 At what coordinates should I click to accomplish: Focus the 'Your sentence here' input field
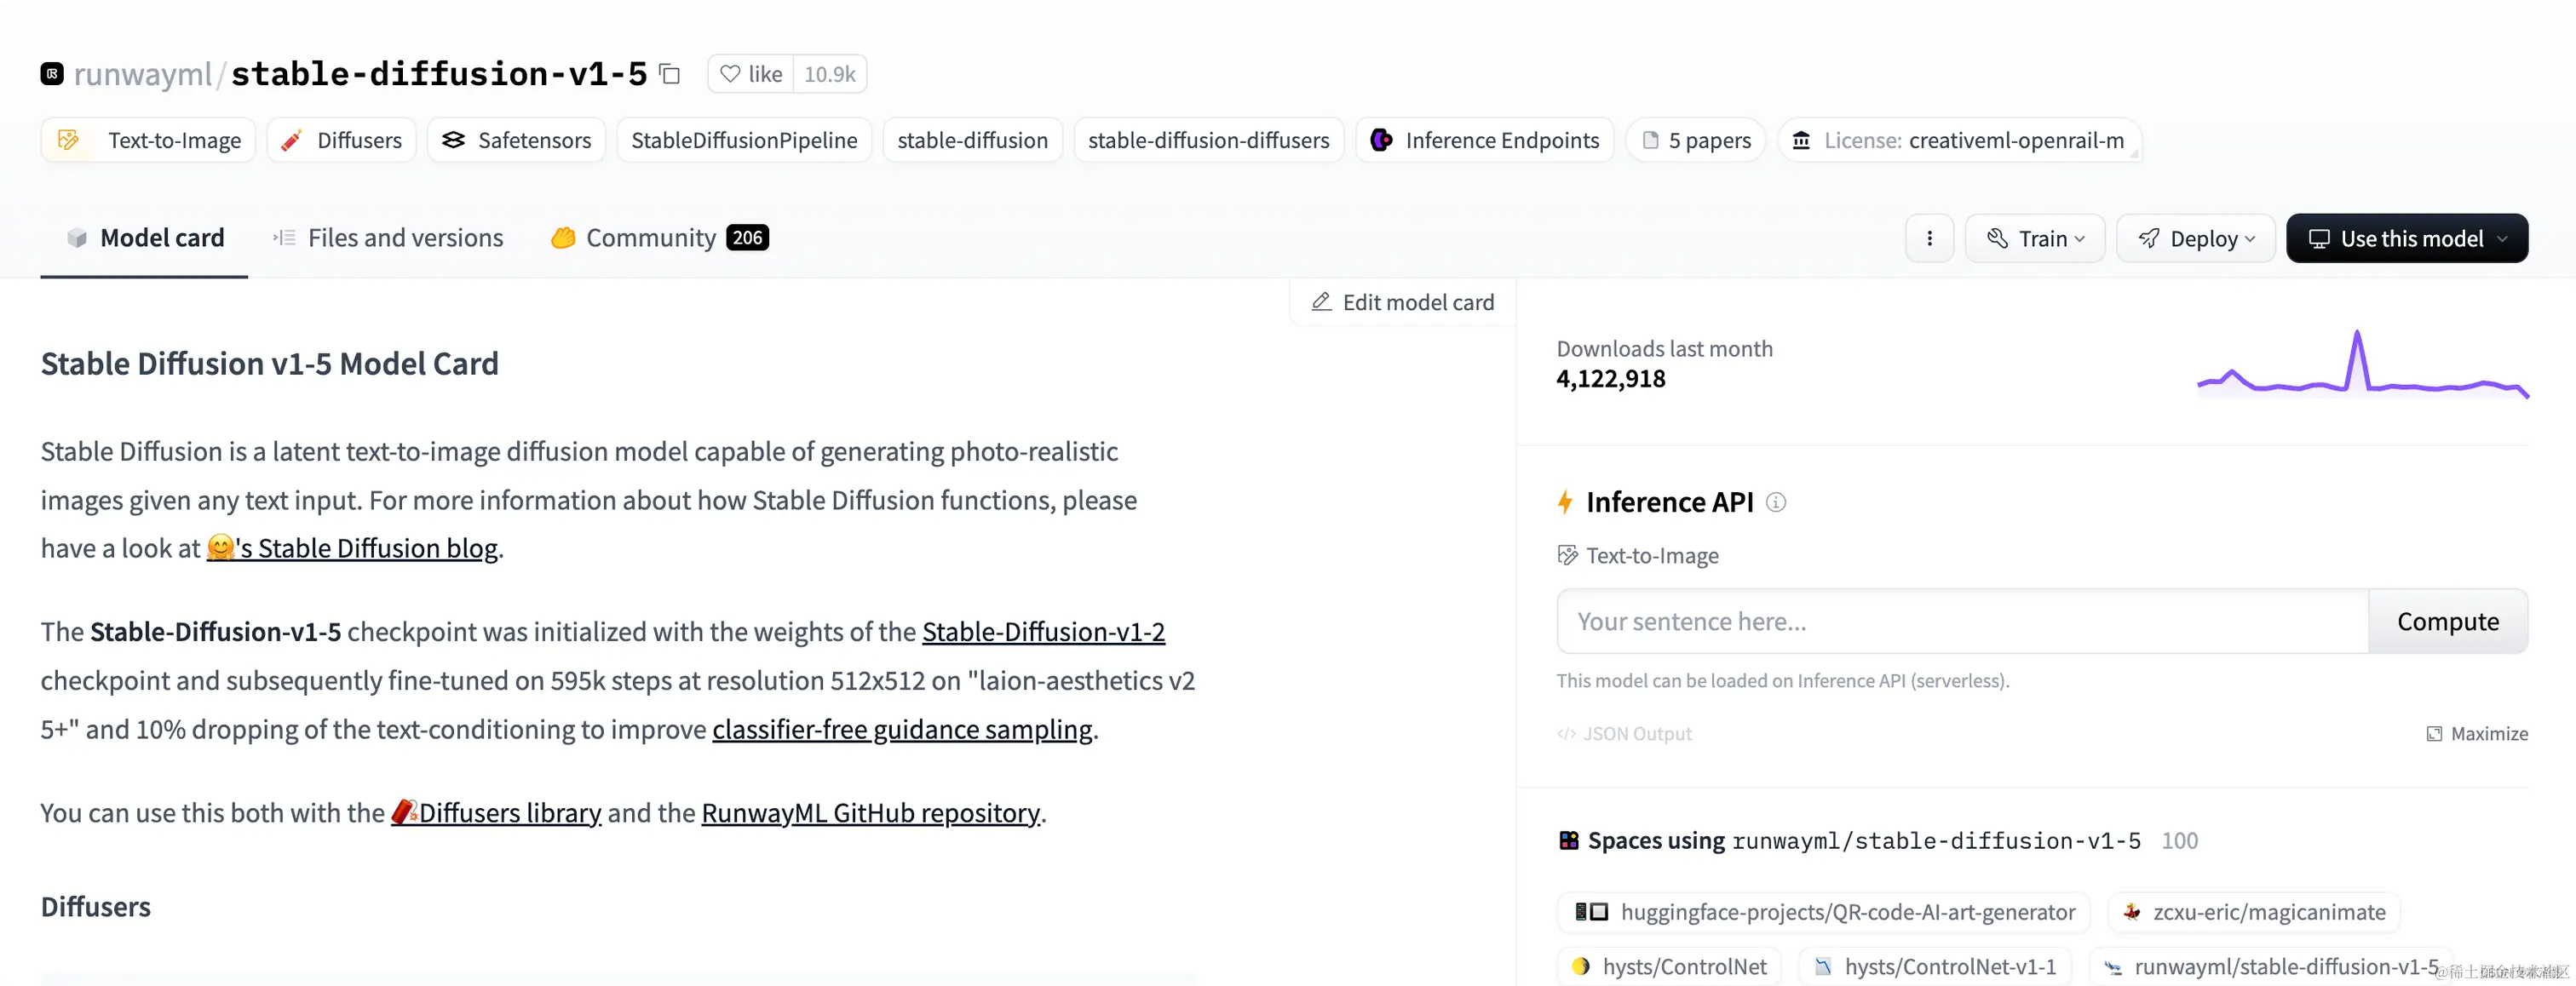[x=1961, y=621]
